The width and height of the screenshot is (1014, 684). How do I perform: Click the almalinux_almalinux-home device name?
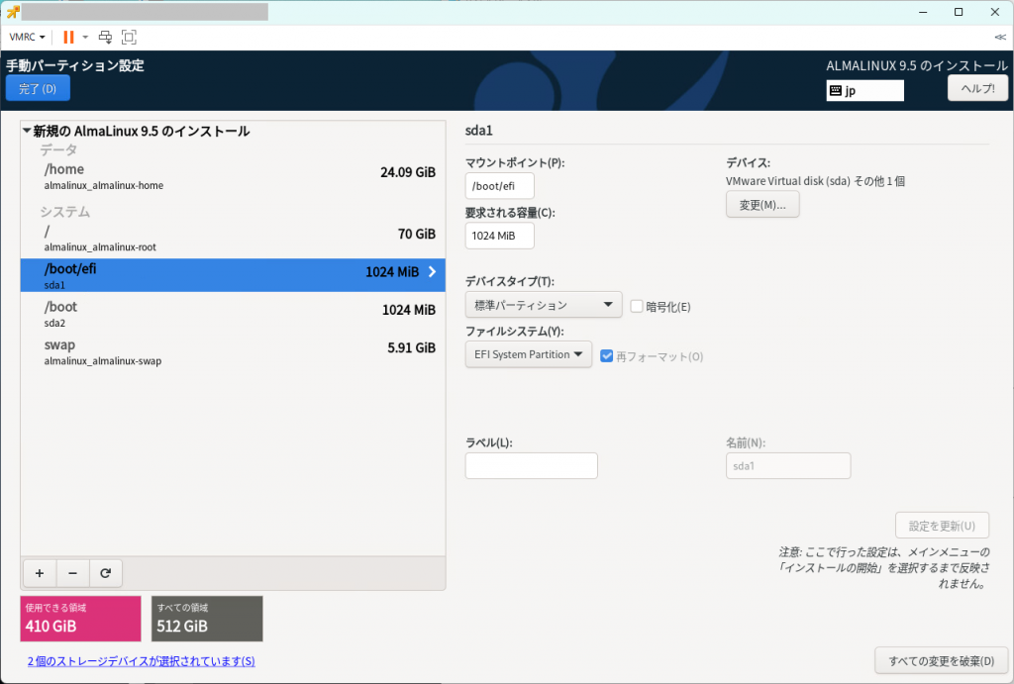tap(103, 185)
